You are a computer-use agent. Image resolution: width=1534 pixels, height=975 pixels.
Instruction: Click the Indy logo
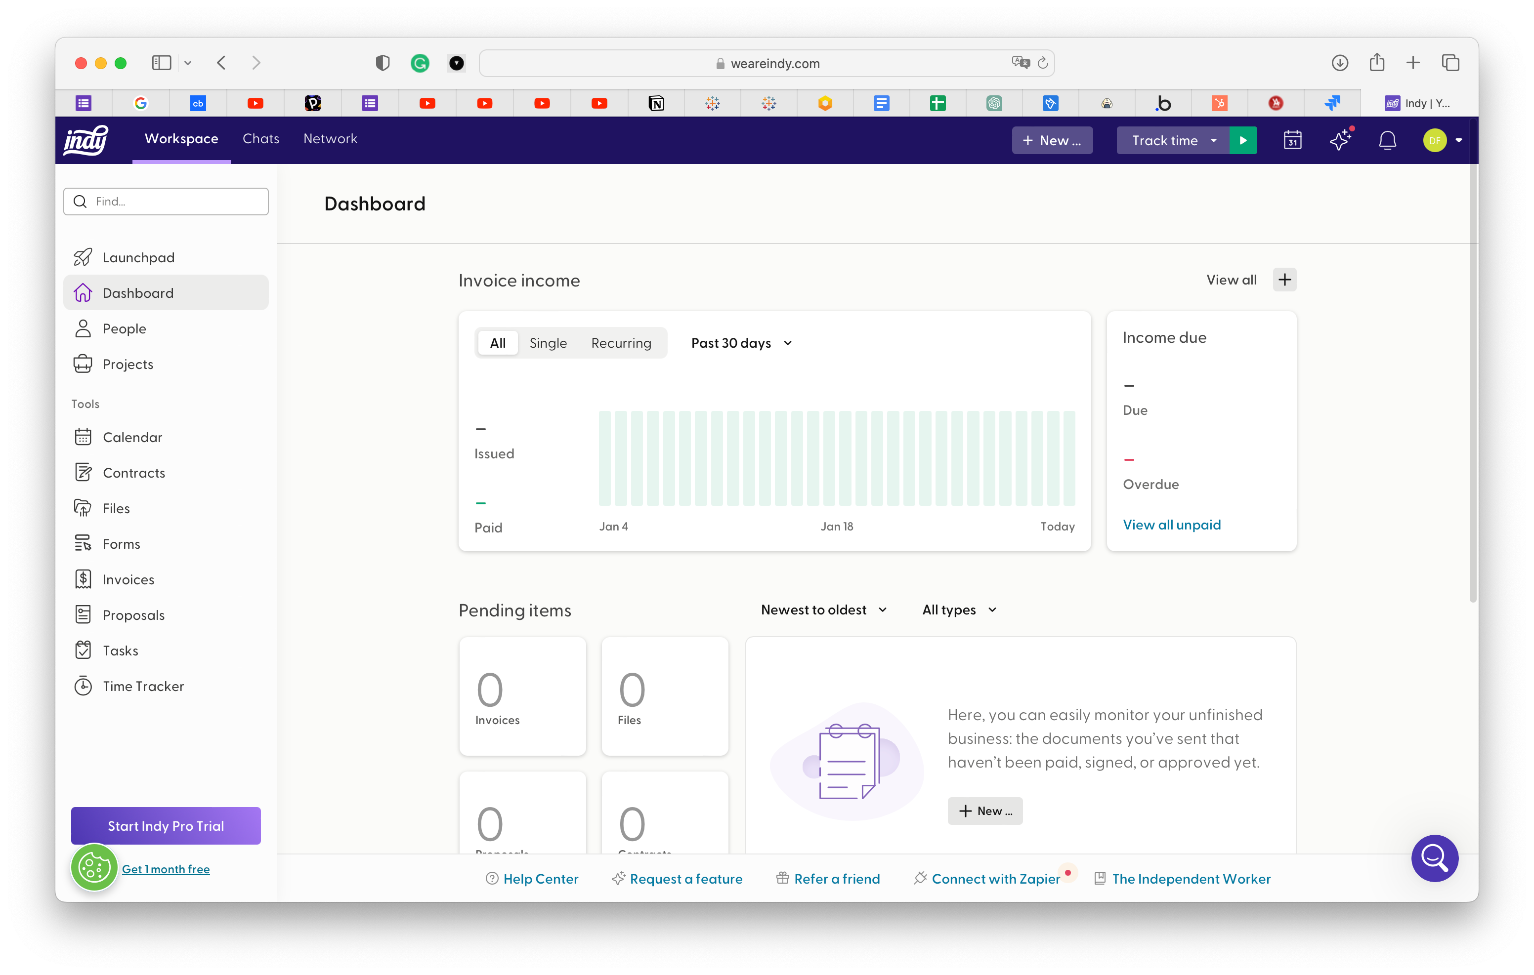pyautogui.click(x=86, y=140)
